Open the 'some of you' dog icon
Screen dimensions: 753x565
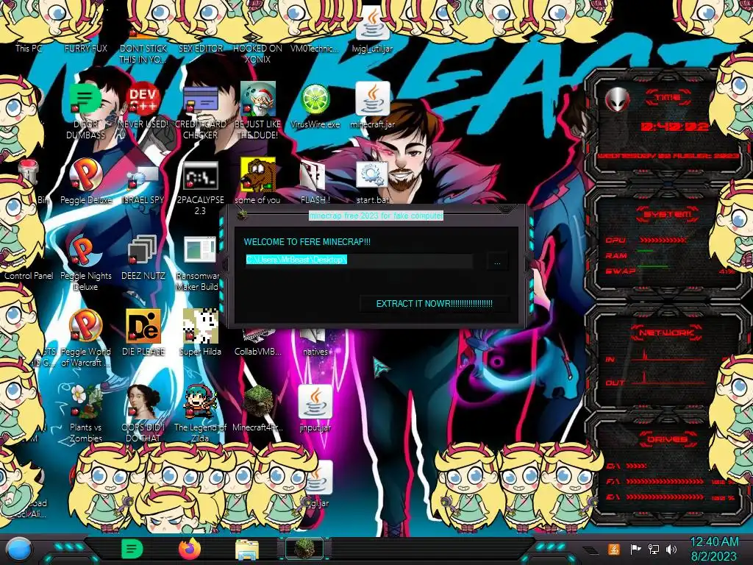258,175
